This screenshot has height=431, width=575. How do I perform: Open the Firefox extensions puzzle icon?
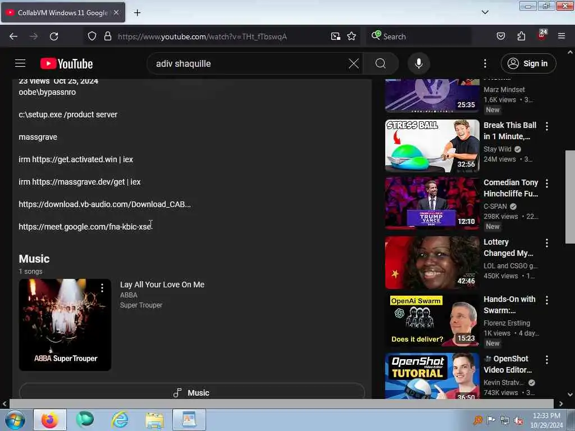521,36
